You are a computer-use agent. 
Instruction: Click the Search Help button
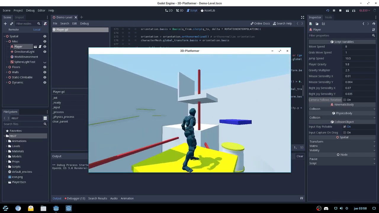coord(282,24)
